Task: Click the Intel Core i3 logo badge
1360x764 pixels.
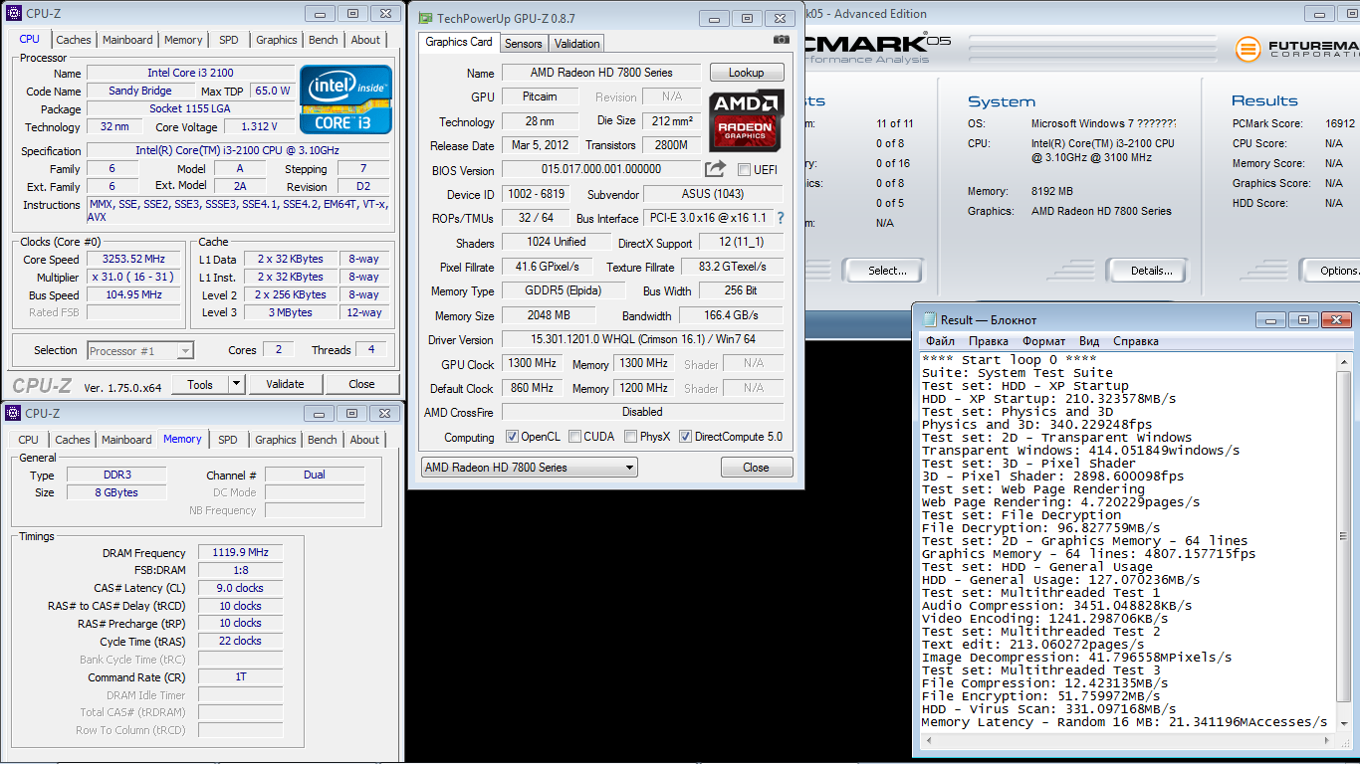Action: pos(345,99)
